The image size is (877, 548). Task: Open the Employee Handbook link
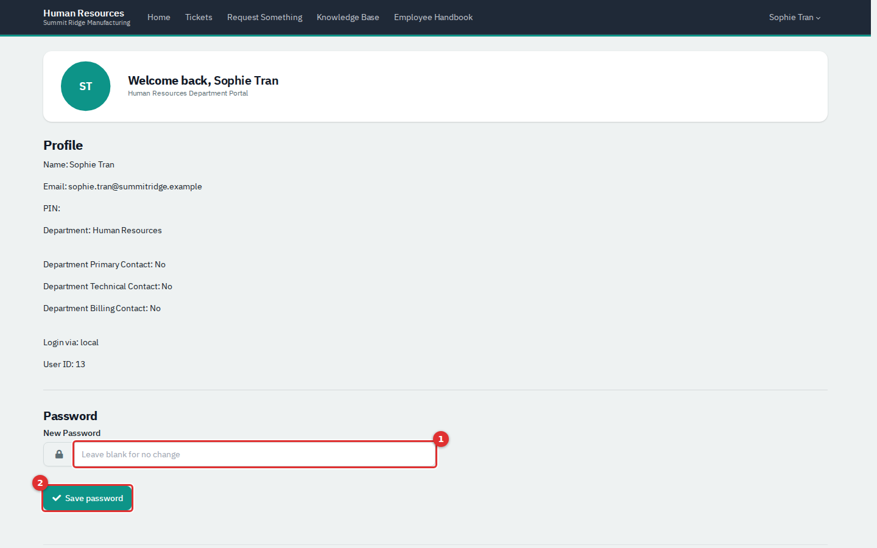pyautogui.click(x=433, y=17)
